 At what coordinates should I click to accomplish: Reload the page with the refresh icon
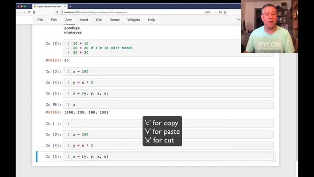[x=29, y=12]
